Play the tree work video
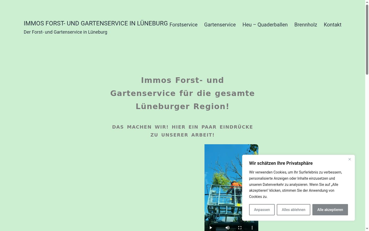 click(x=211, y=228)
